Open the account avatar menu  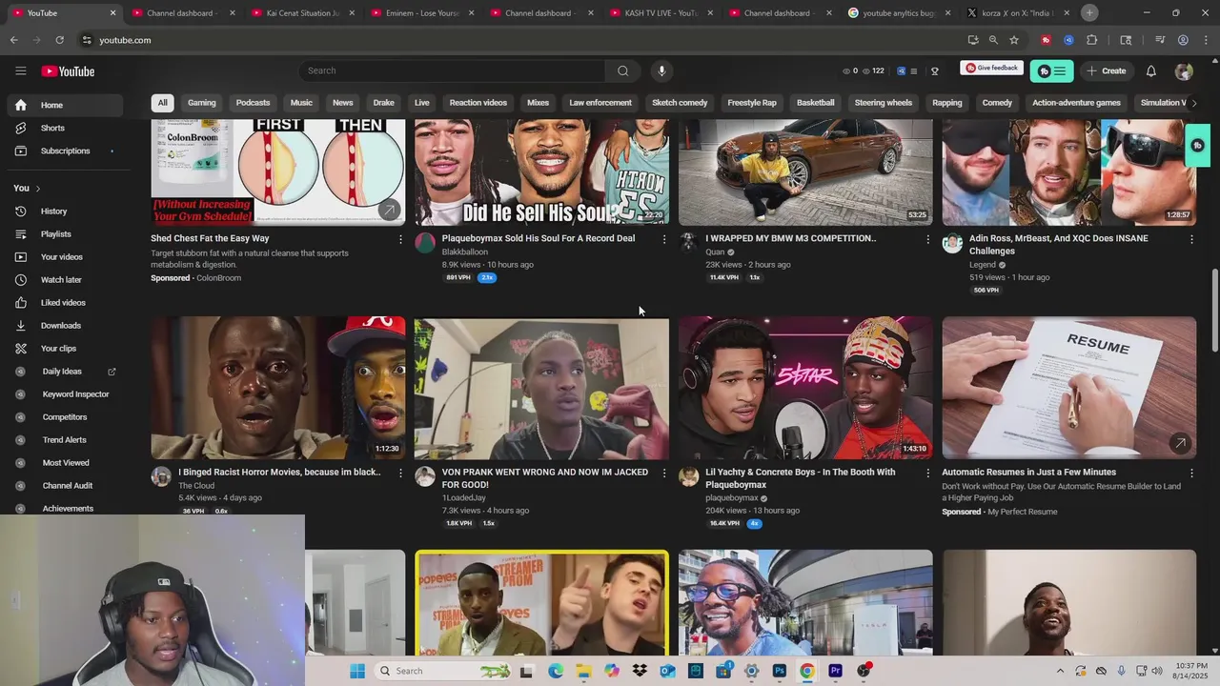[1184, 71]
